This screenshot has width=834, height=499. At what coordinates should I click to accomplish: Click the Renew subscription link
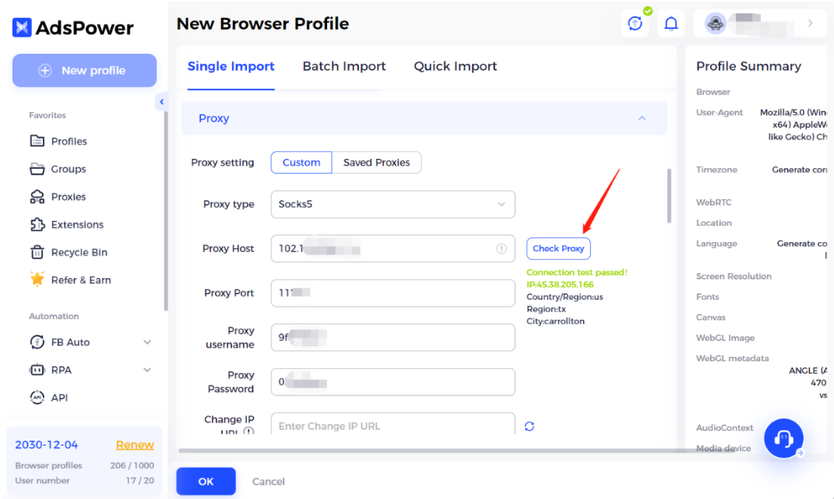pos(135,445)
